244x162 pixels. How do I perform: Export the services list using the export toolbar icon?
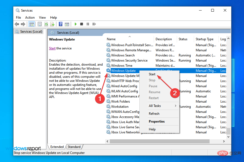pos(53,24)
